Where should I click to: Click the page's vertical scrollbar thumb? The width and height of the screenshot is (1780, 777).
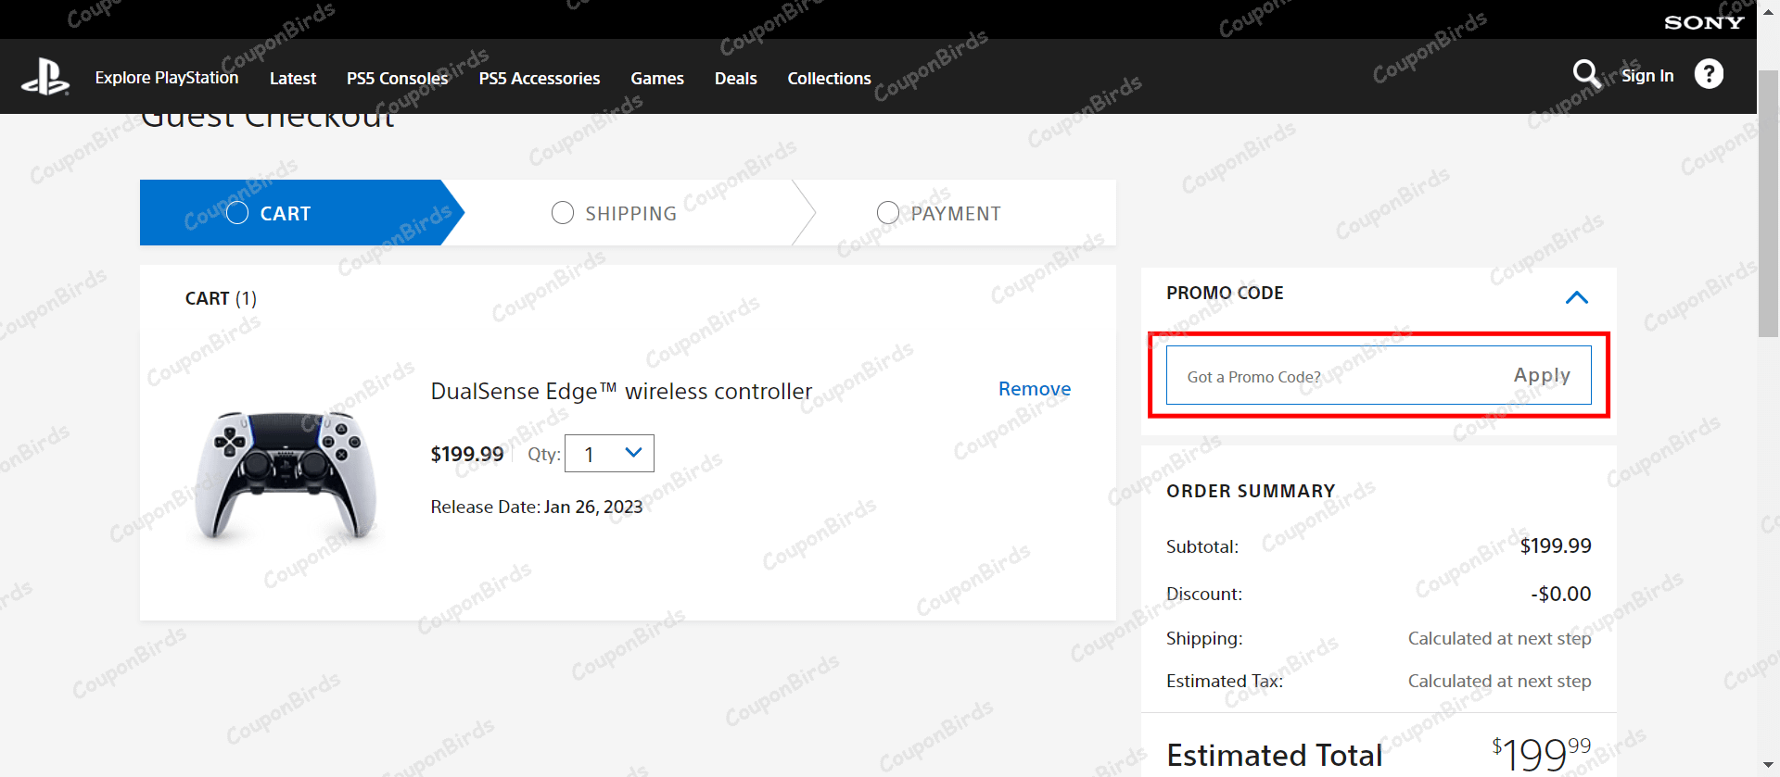(1768, 204)
